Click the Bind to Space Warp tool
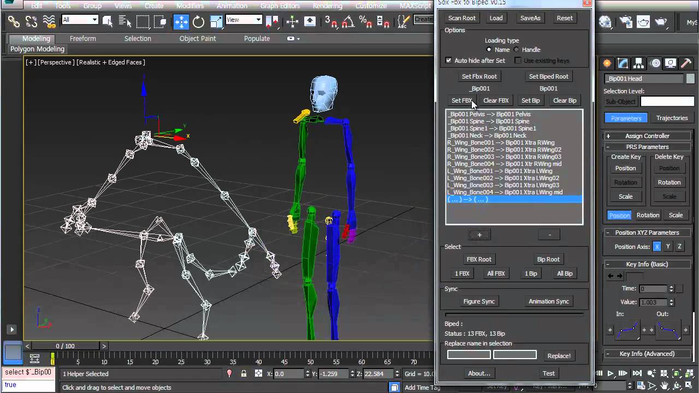This screenshot has width=699, height=393. click(x=50, y=22)
